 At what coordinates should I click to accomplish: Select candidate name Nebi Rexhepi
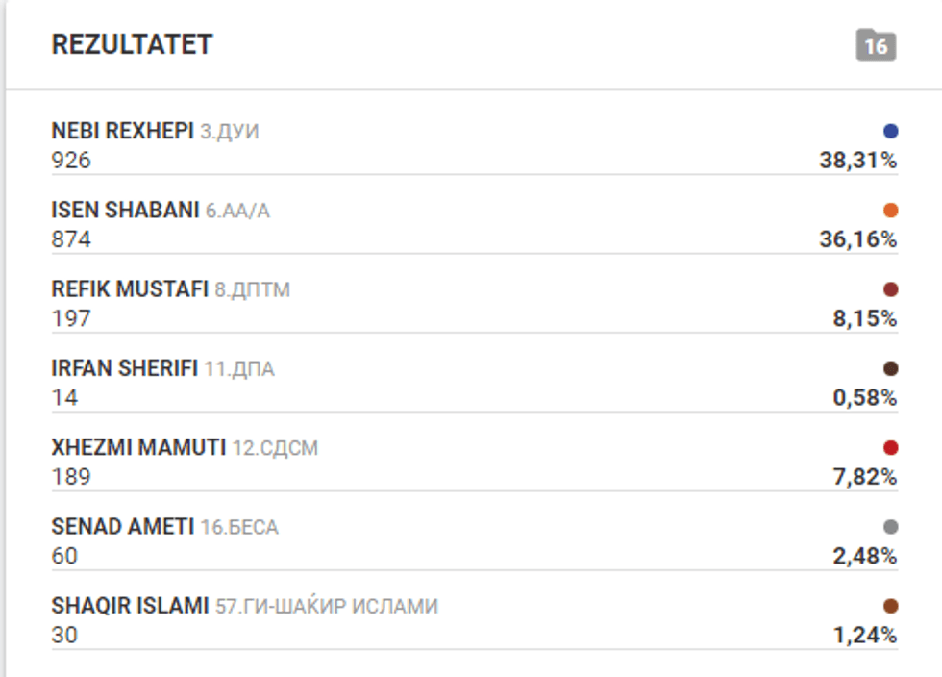122,132
